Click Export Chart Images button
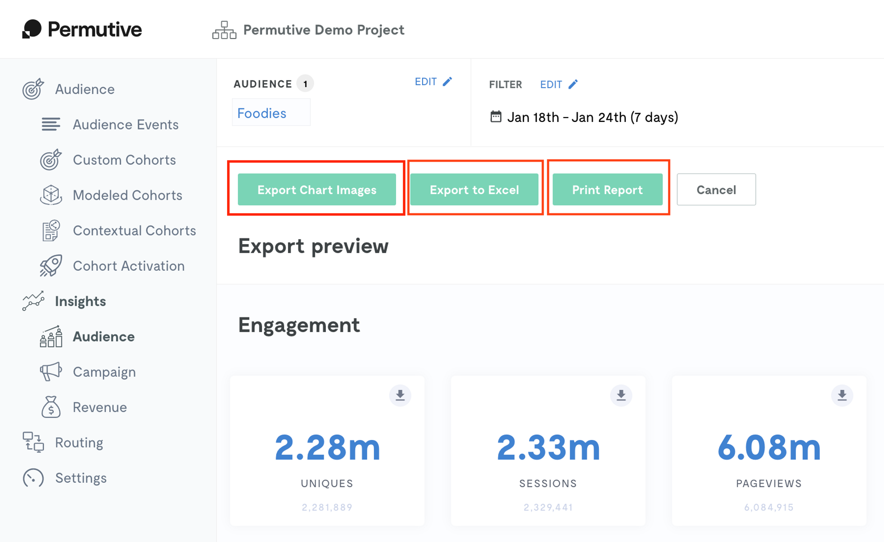 (x=316, y=190)
